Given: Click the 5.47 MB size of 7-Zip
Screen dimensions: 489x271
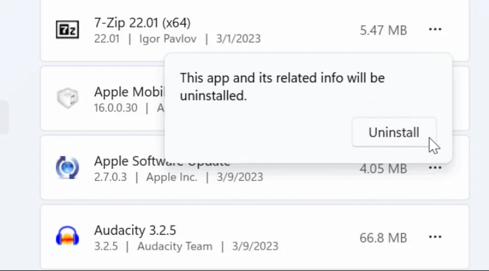Looking at the screenshot, I should click(383, 30).
